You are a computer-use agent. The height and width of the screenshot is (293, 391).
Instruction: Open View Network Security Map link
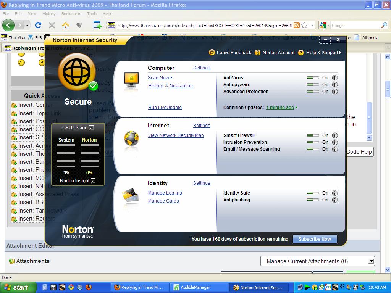click(x=176, y=135)
